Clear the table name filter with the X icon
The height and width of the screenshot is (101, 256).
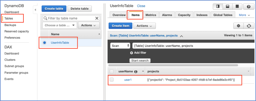(x=97, y=18)
